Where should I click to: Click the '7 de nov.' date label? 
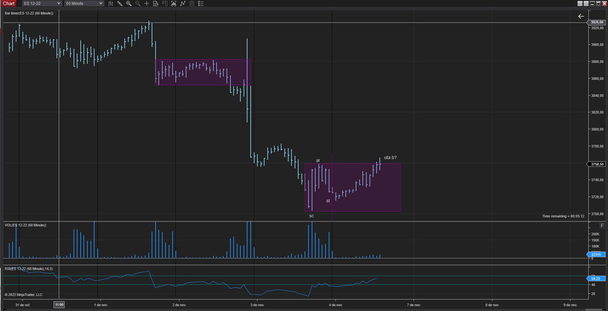pos(414,305)
